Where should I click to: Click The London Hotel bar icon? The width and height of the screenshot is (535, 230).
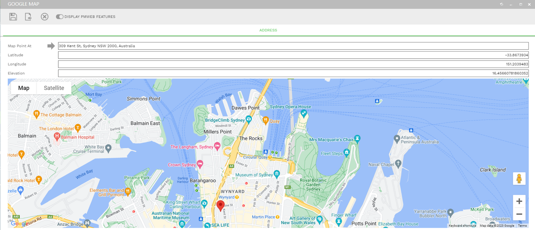(78, 128)
